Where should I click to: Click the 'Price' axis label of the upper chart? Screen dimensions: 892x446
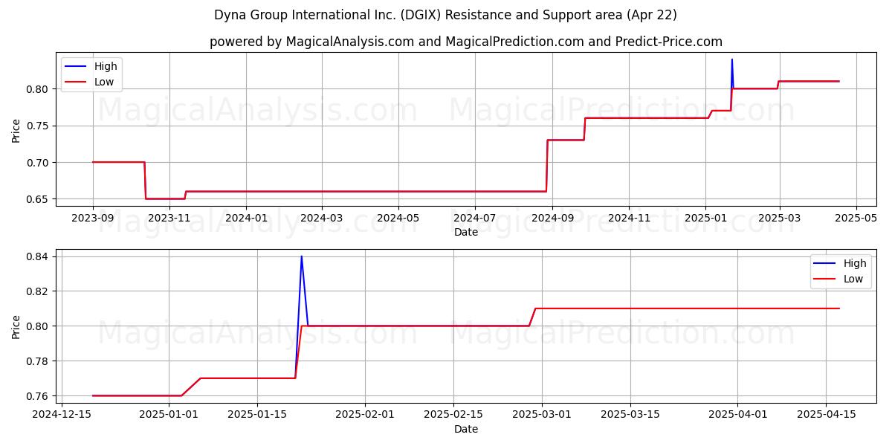[x=16, y=129]
